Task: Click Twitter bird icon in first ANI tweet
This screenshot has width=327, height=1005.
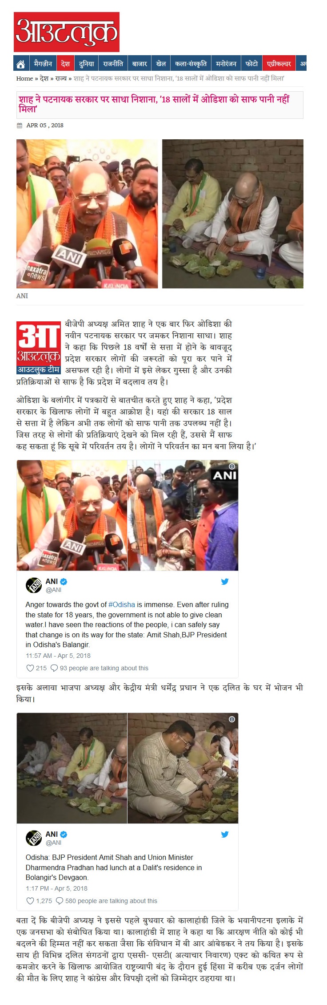Action: coord(225,581)
